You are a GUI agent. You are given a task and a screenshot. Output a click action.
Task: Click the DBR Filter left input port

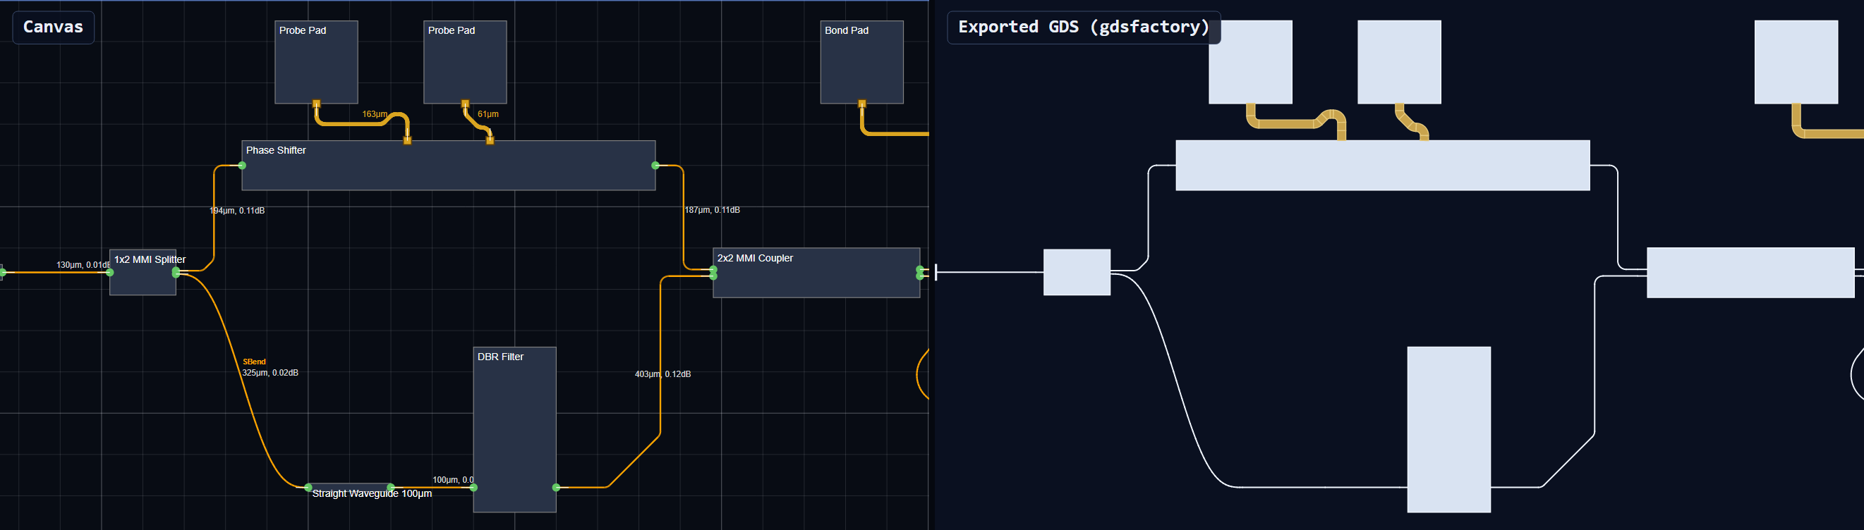tap(474, 487)
